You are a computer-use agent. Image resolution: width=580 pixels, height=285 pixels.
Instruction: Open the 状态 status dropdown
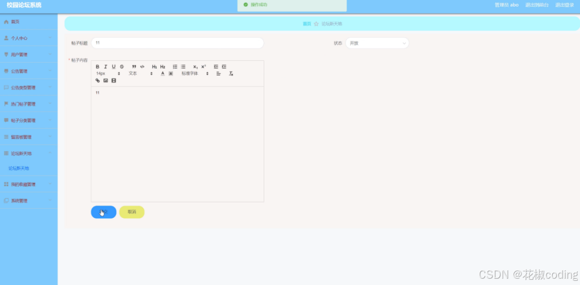coord(377,43)
